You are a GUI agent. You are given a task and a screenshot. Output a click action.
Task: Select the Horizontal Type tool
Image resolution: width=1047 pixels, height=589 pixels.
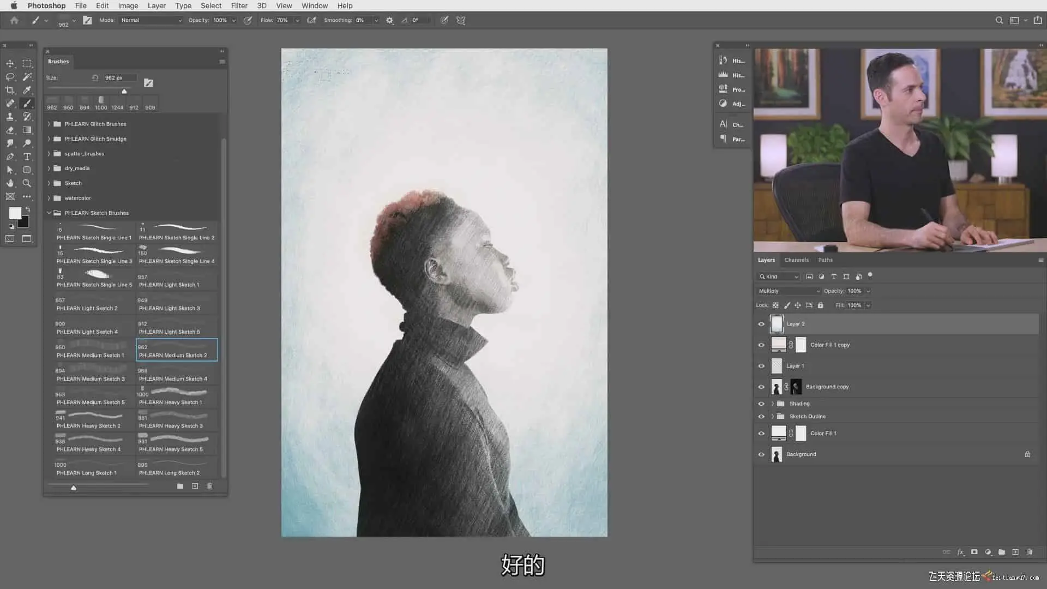pos(27,157)
